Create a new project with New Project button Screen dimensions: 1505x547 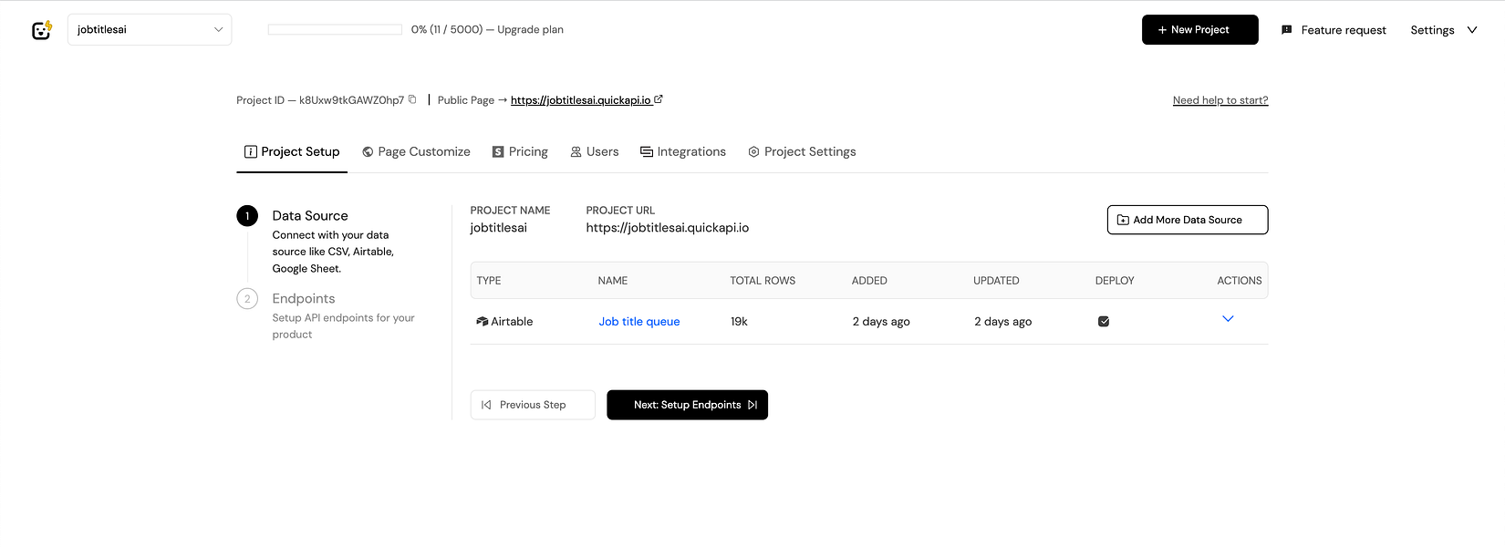tap(1199, 30)
